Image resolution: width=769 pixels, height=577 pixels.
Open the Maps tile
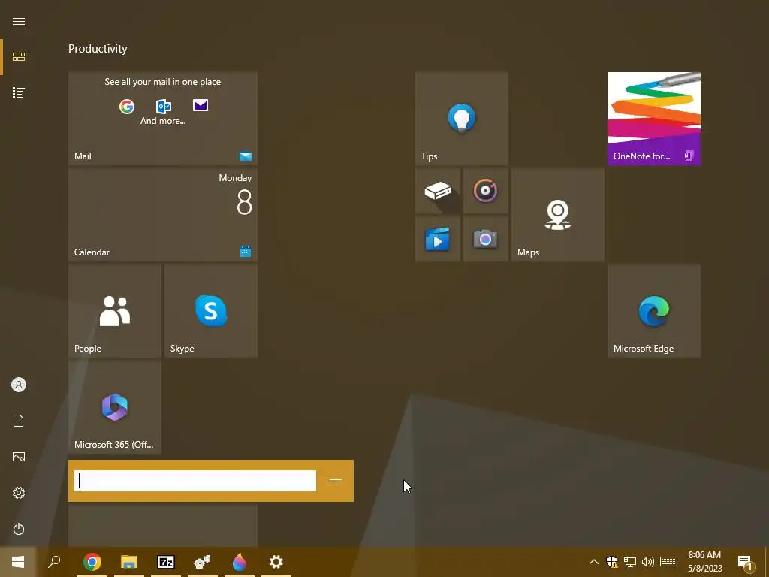558,214
